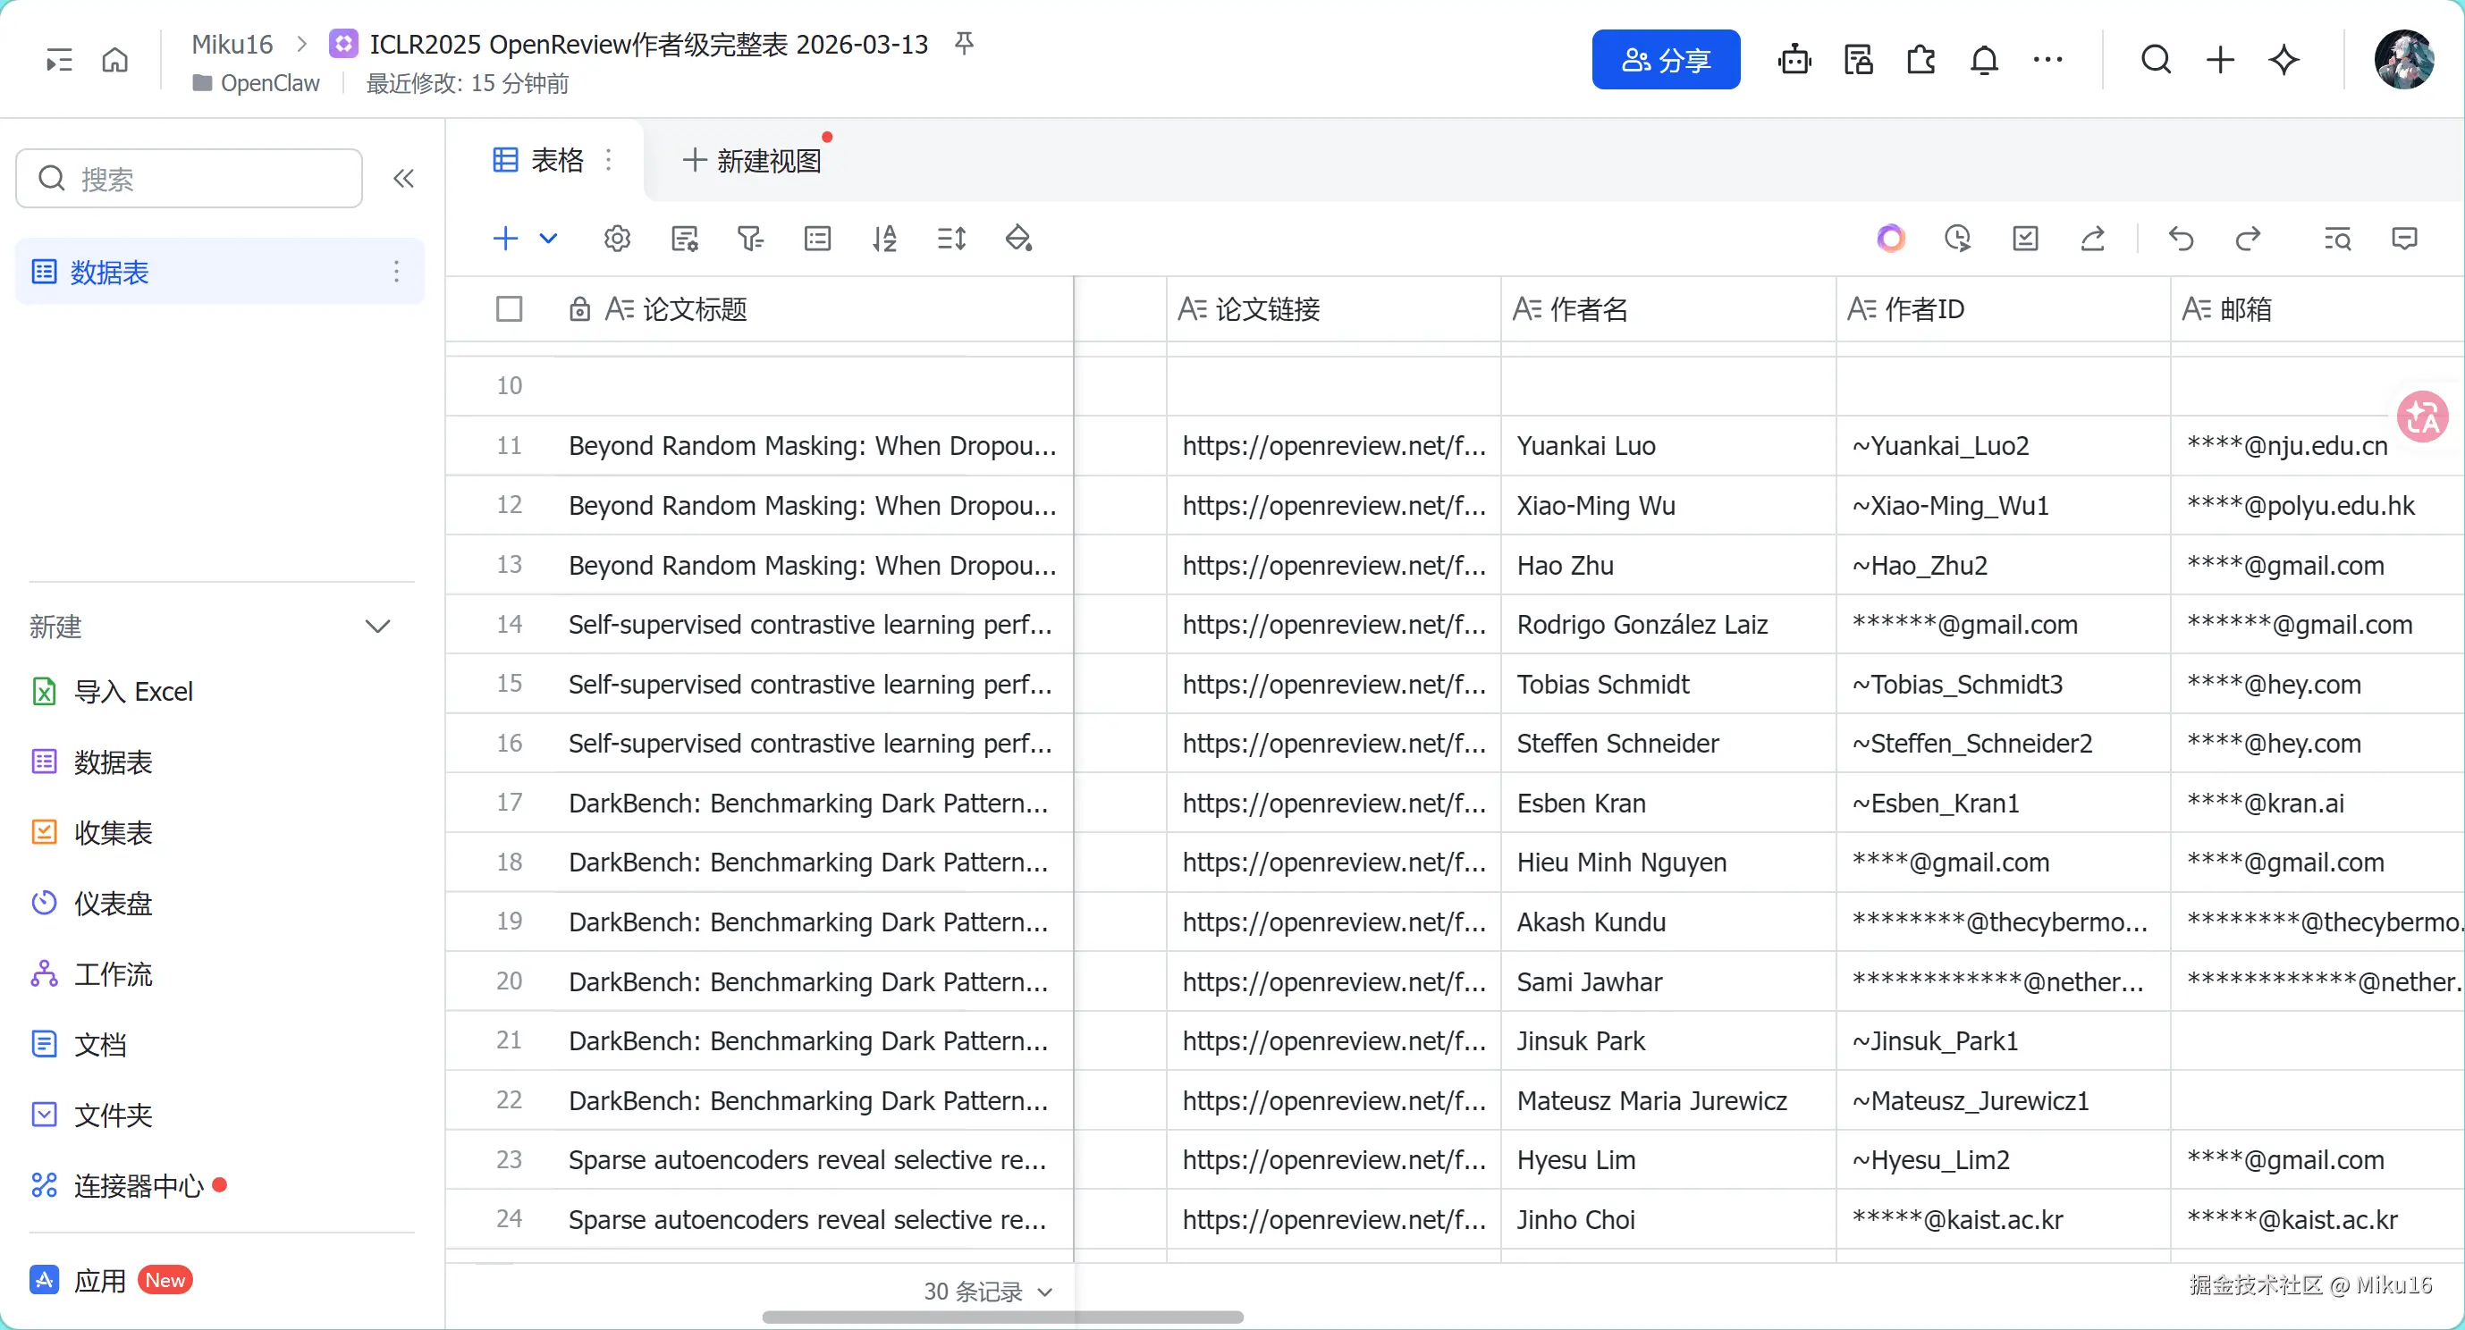This screenshot has height=1330, width=2465.
Task: Select 导入 Excel in sidebar
Action: pos(133,691)
